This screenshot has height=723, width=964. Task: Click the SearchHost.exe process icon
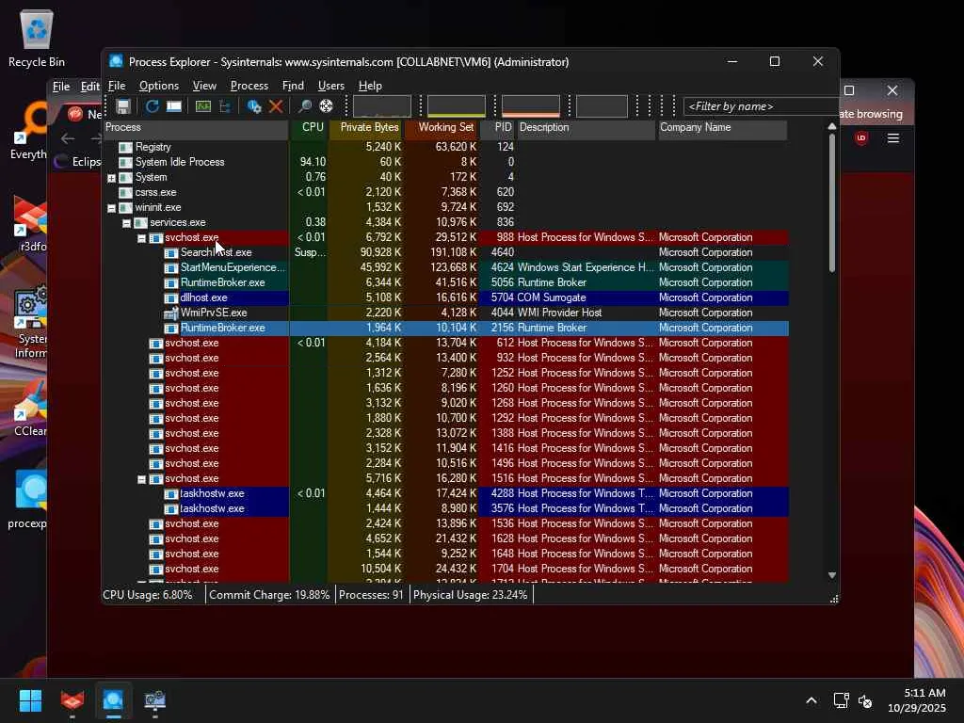coord(171,252)
